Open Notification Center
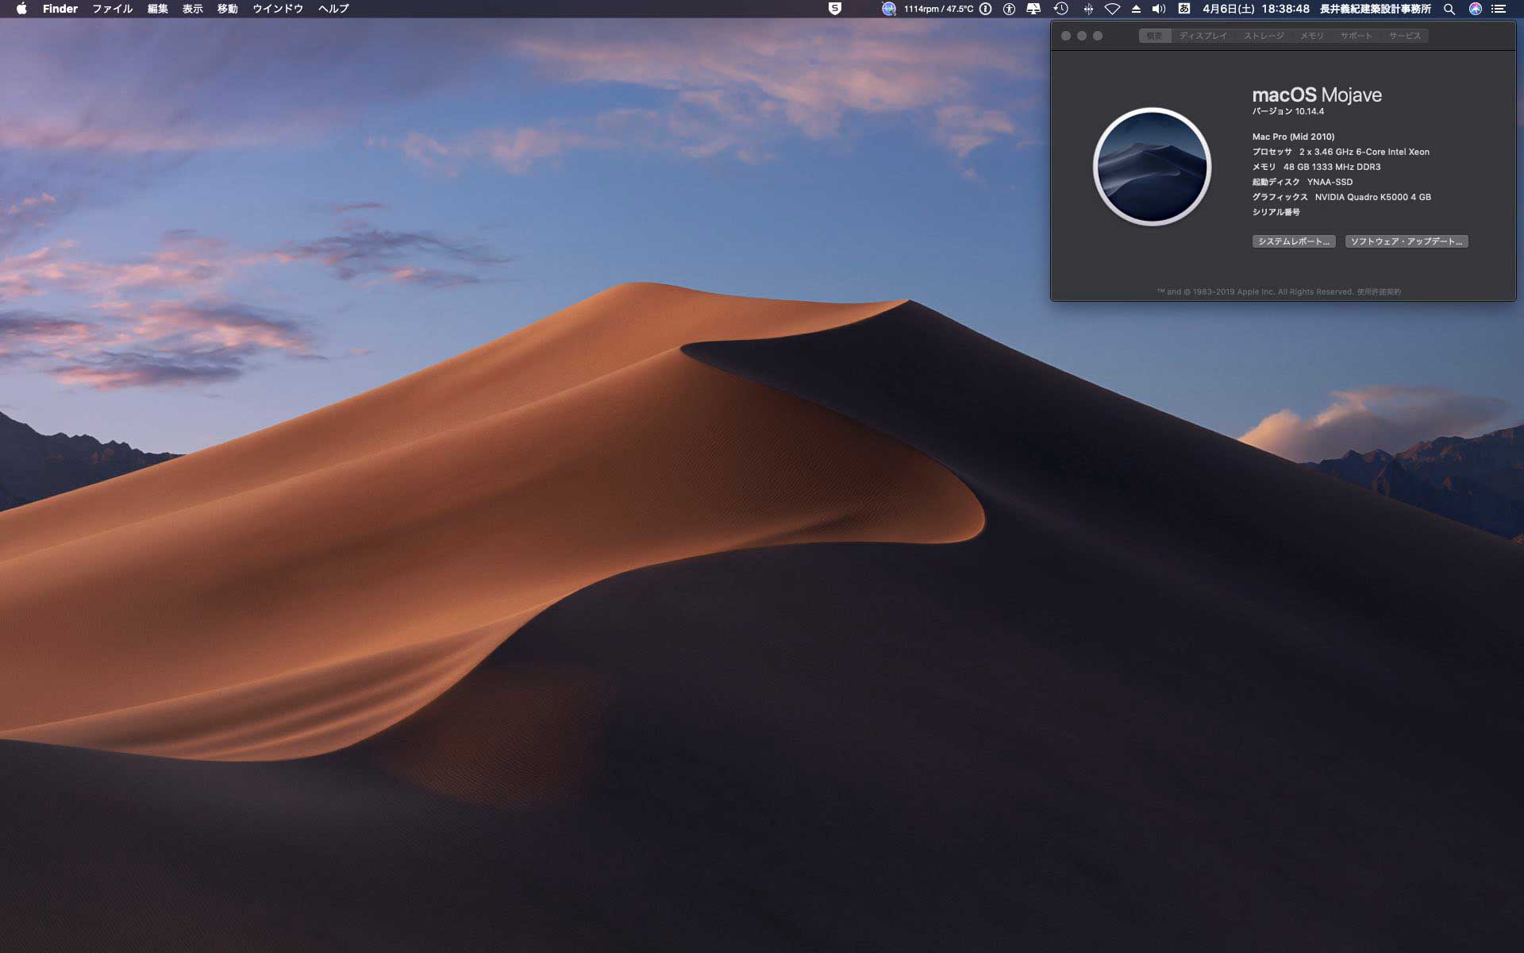Viewport: 1524px width, 953px height. (x=1499, y=9)
